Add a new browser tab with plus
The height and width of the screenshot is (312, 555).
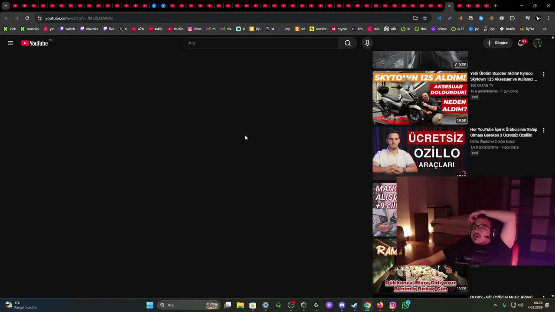(x=496, y=6)
